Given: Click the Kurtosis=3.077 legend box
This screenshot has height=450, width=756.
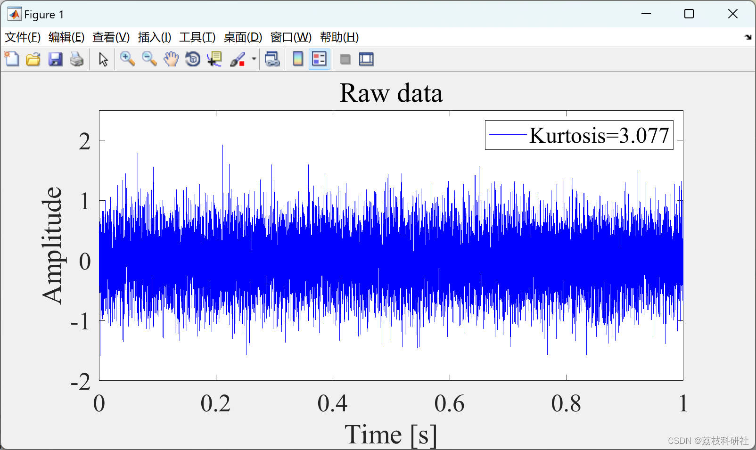Looking at the screenshot, I should (x=579, y=135).
